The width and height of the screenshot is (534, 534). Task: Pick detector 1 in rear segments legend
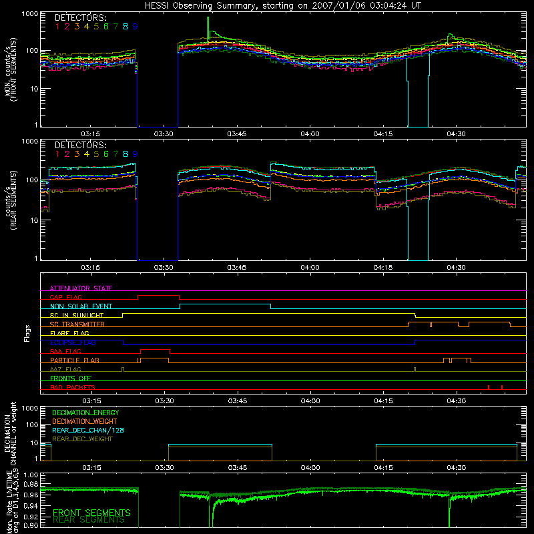(57, 154)
